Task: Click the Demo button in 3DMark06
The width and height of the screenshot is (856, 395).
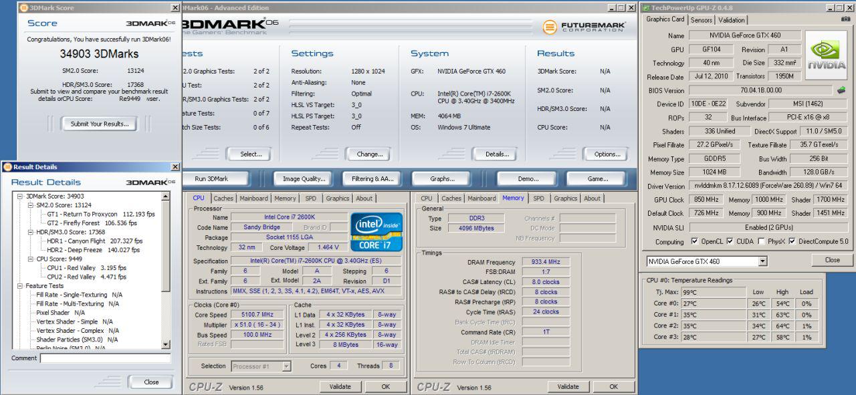Action: [528, 178]
